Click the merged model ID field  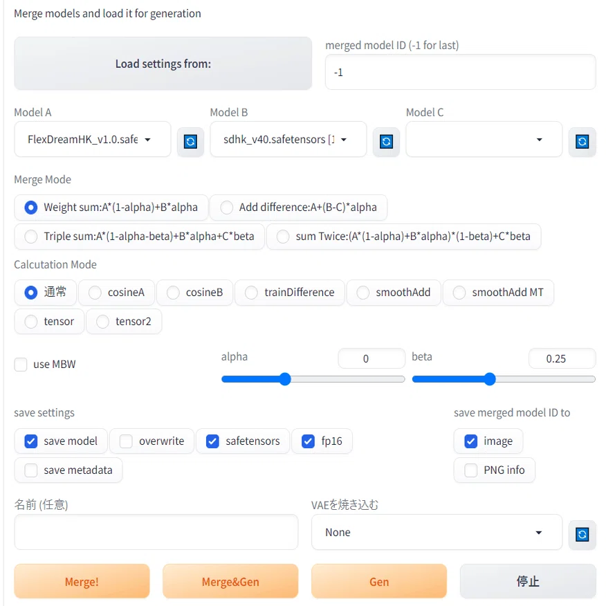460,72
